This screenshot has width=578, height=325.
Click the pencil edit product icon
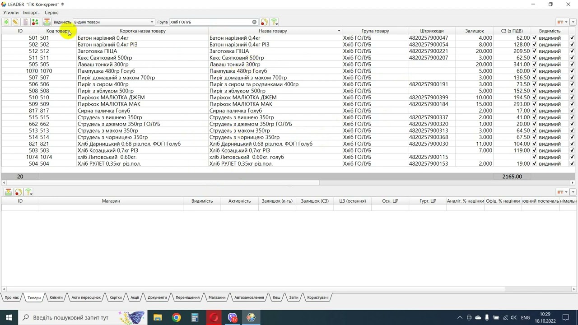(15, 22)
